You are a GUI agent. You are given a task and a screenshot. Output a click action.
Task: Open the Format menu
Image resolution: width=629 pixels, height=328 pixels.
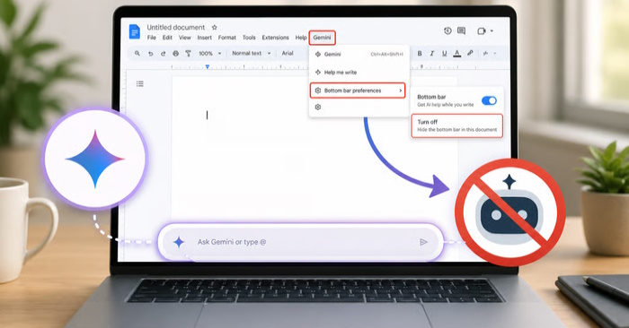pos(227,38)
